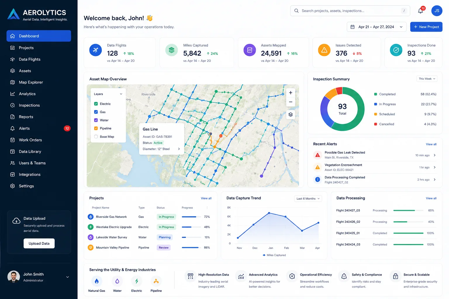The width and height of the screenshot is (449, 299).
Task: Click the Data Flights airplane icon
Action: [96, 50]
